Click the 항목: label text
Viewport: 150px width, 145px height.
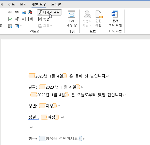pos(33,139)
